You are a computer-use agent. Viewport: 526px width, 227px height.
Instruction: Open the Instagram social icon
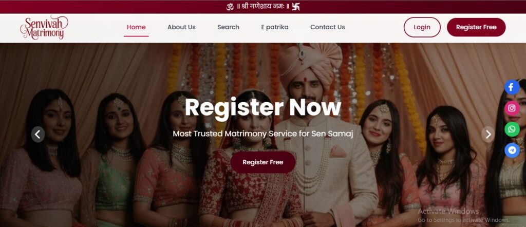(512, 108)
